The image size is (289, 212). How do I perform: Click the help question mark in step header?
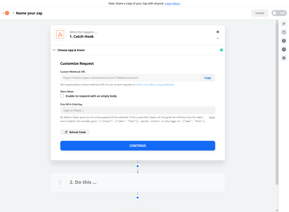[x=218, y=32]
